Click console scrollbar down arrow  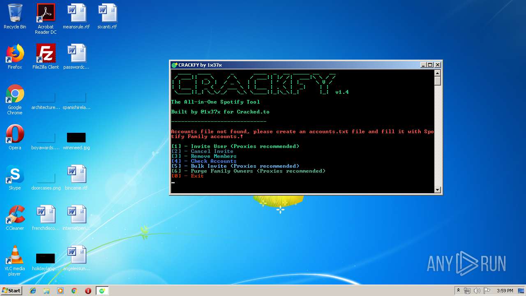click(438, 190)
